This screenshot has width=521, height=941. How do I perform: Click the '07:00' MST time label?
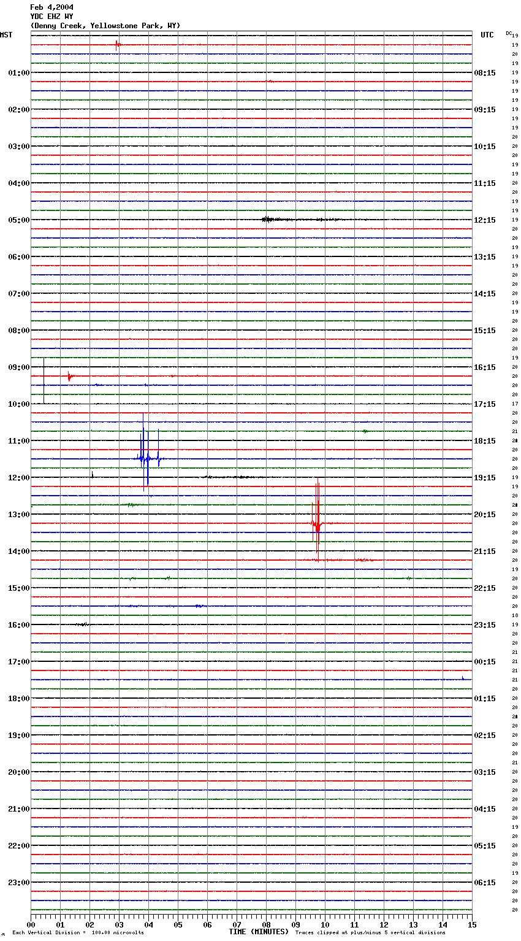click(x=19, y=294)
